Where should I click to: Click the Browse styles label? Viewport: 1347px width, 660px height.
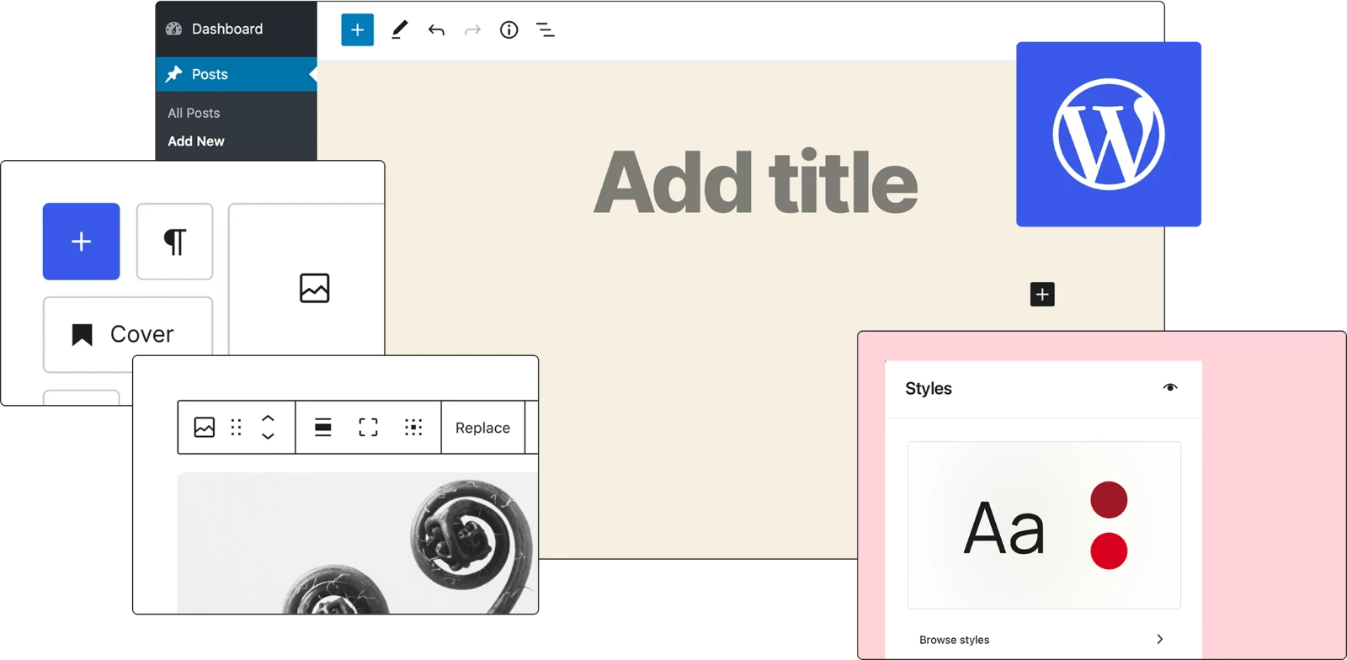coord(954,640)
